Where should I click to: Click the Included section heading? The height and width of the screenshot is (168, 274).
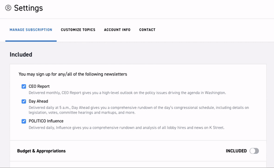coord(21,54)
